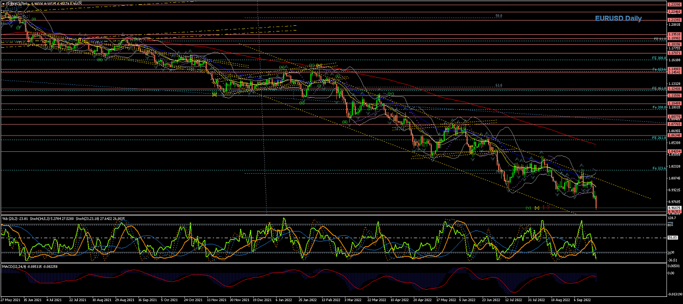The height and width of the screenshot is (304, 683).
Task: Click the MACD(12,24,9) indicator label
Action: coord(15,265)
